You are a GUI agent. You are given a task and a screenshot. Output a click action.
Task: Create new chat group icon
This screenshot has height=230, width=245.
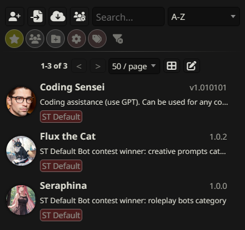(x=79, y=17)
